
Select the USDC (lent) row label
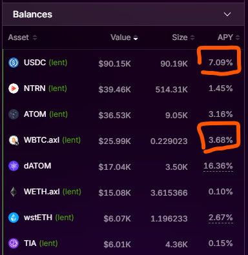pyautogui.click(x=45, y=63)
